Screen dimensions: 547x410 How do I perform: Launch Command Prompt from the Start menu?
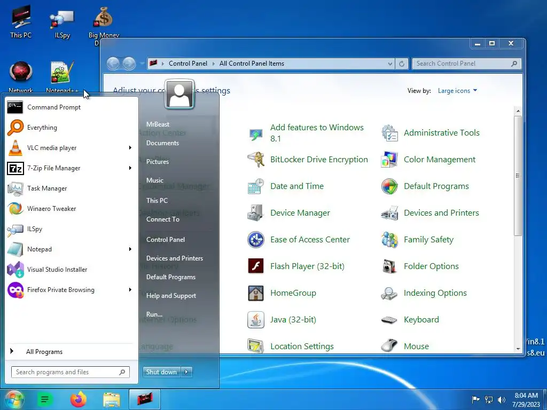click(x=70, y=107)
